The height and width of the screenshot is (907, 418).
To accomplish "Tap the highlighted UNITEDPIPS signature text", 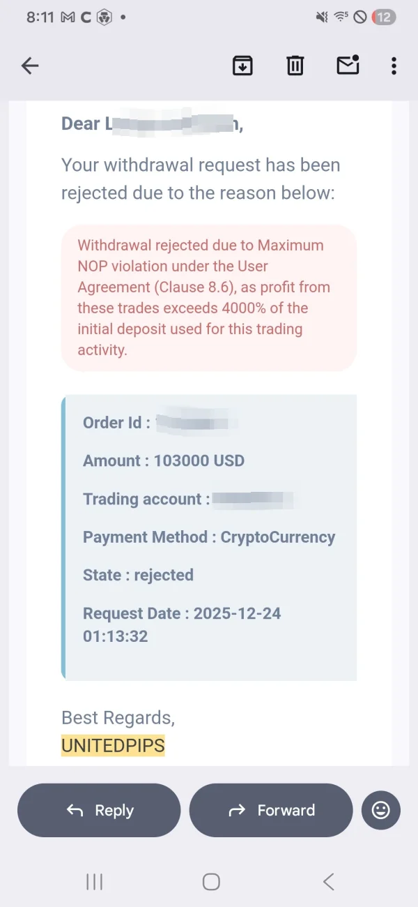I will [113, 746].
